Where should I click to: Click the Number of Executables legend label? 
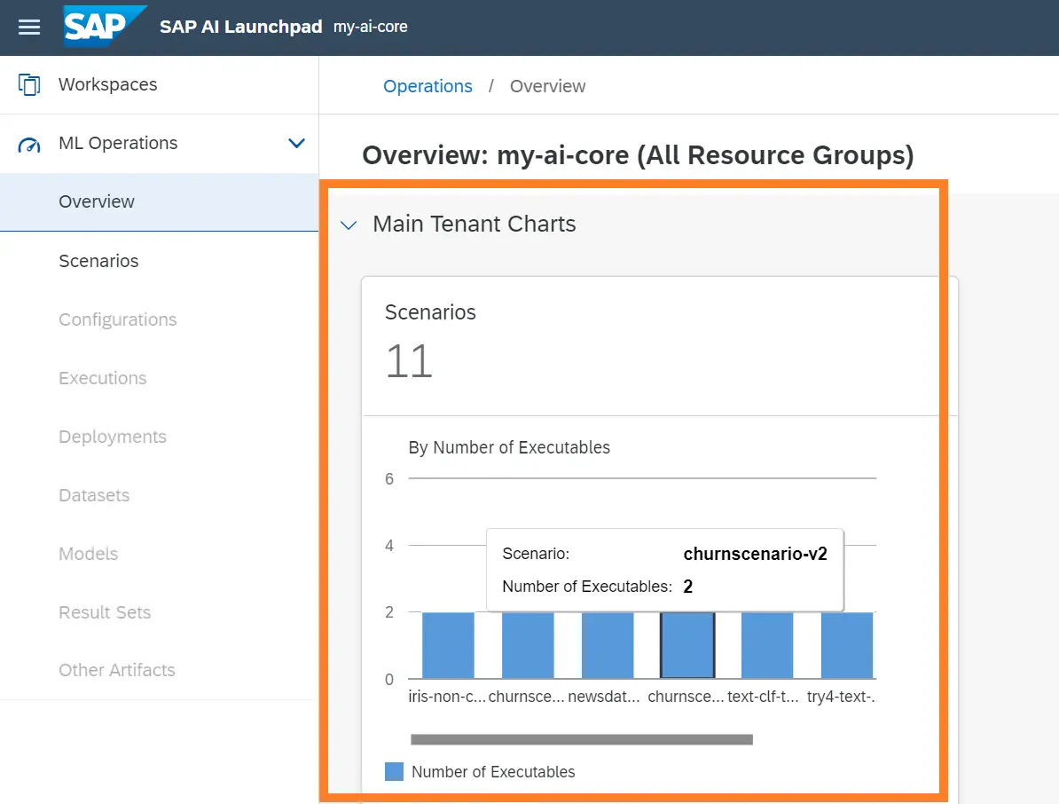pyautogui.click(x=493, y=771)
